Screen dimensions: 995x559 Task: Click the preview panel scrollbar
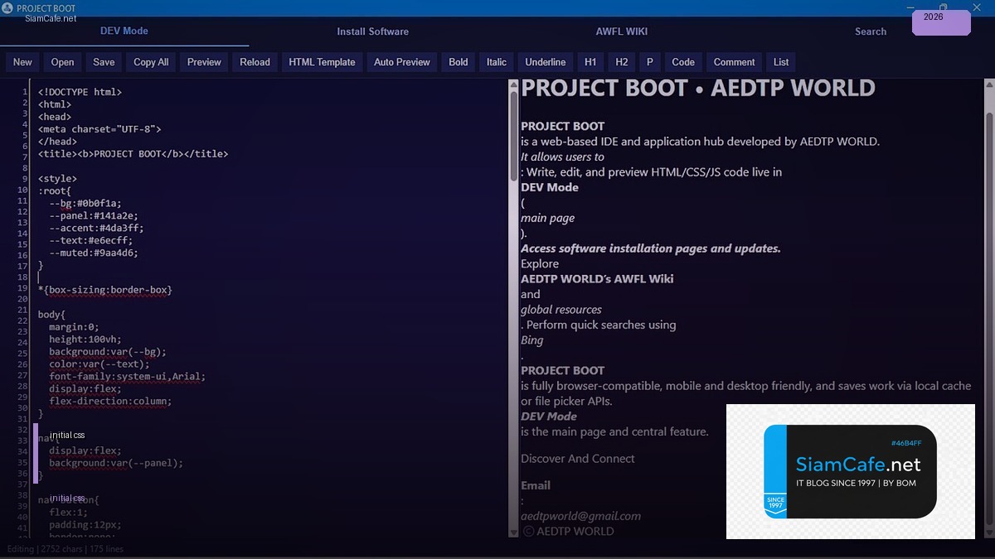(x=989, y=248)
